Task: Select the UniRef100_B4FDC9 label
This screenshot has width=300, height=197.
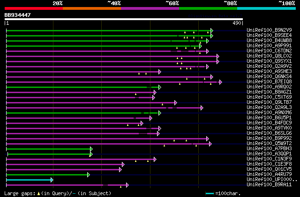Action: coord(269,123)
